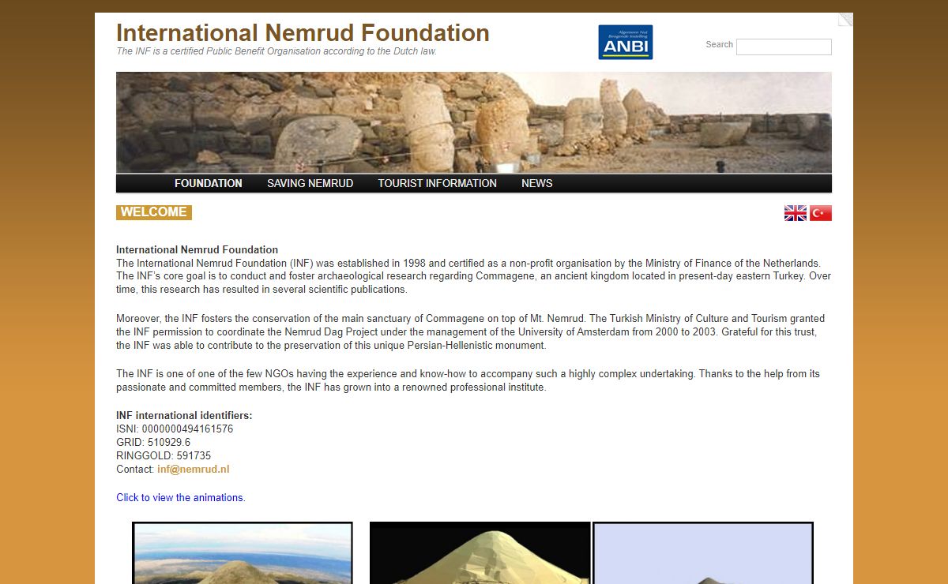The width and height of the screenshot is (948, 584).
Task: Click the ANBI certification logo
Action: [x=625, y=42]
